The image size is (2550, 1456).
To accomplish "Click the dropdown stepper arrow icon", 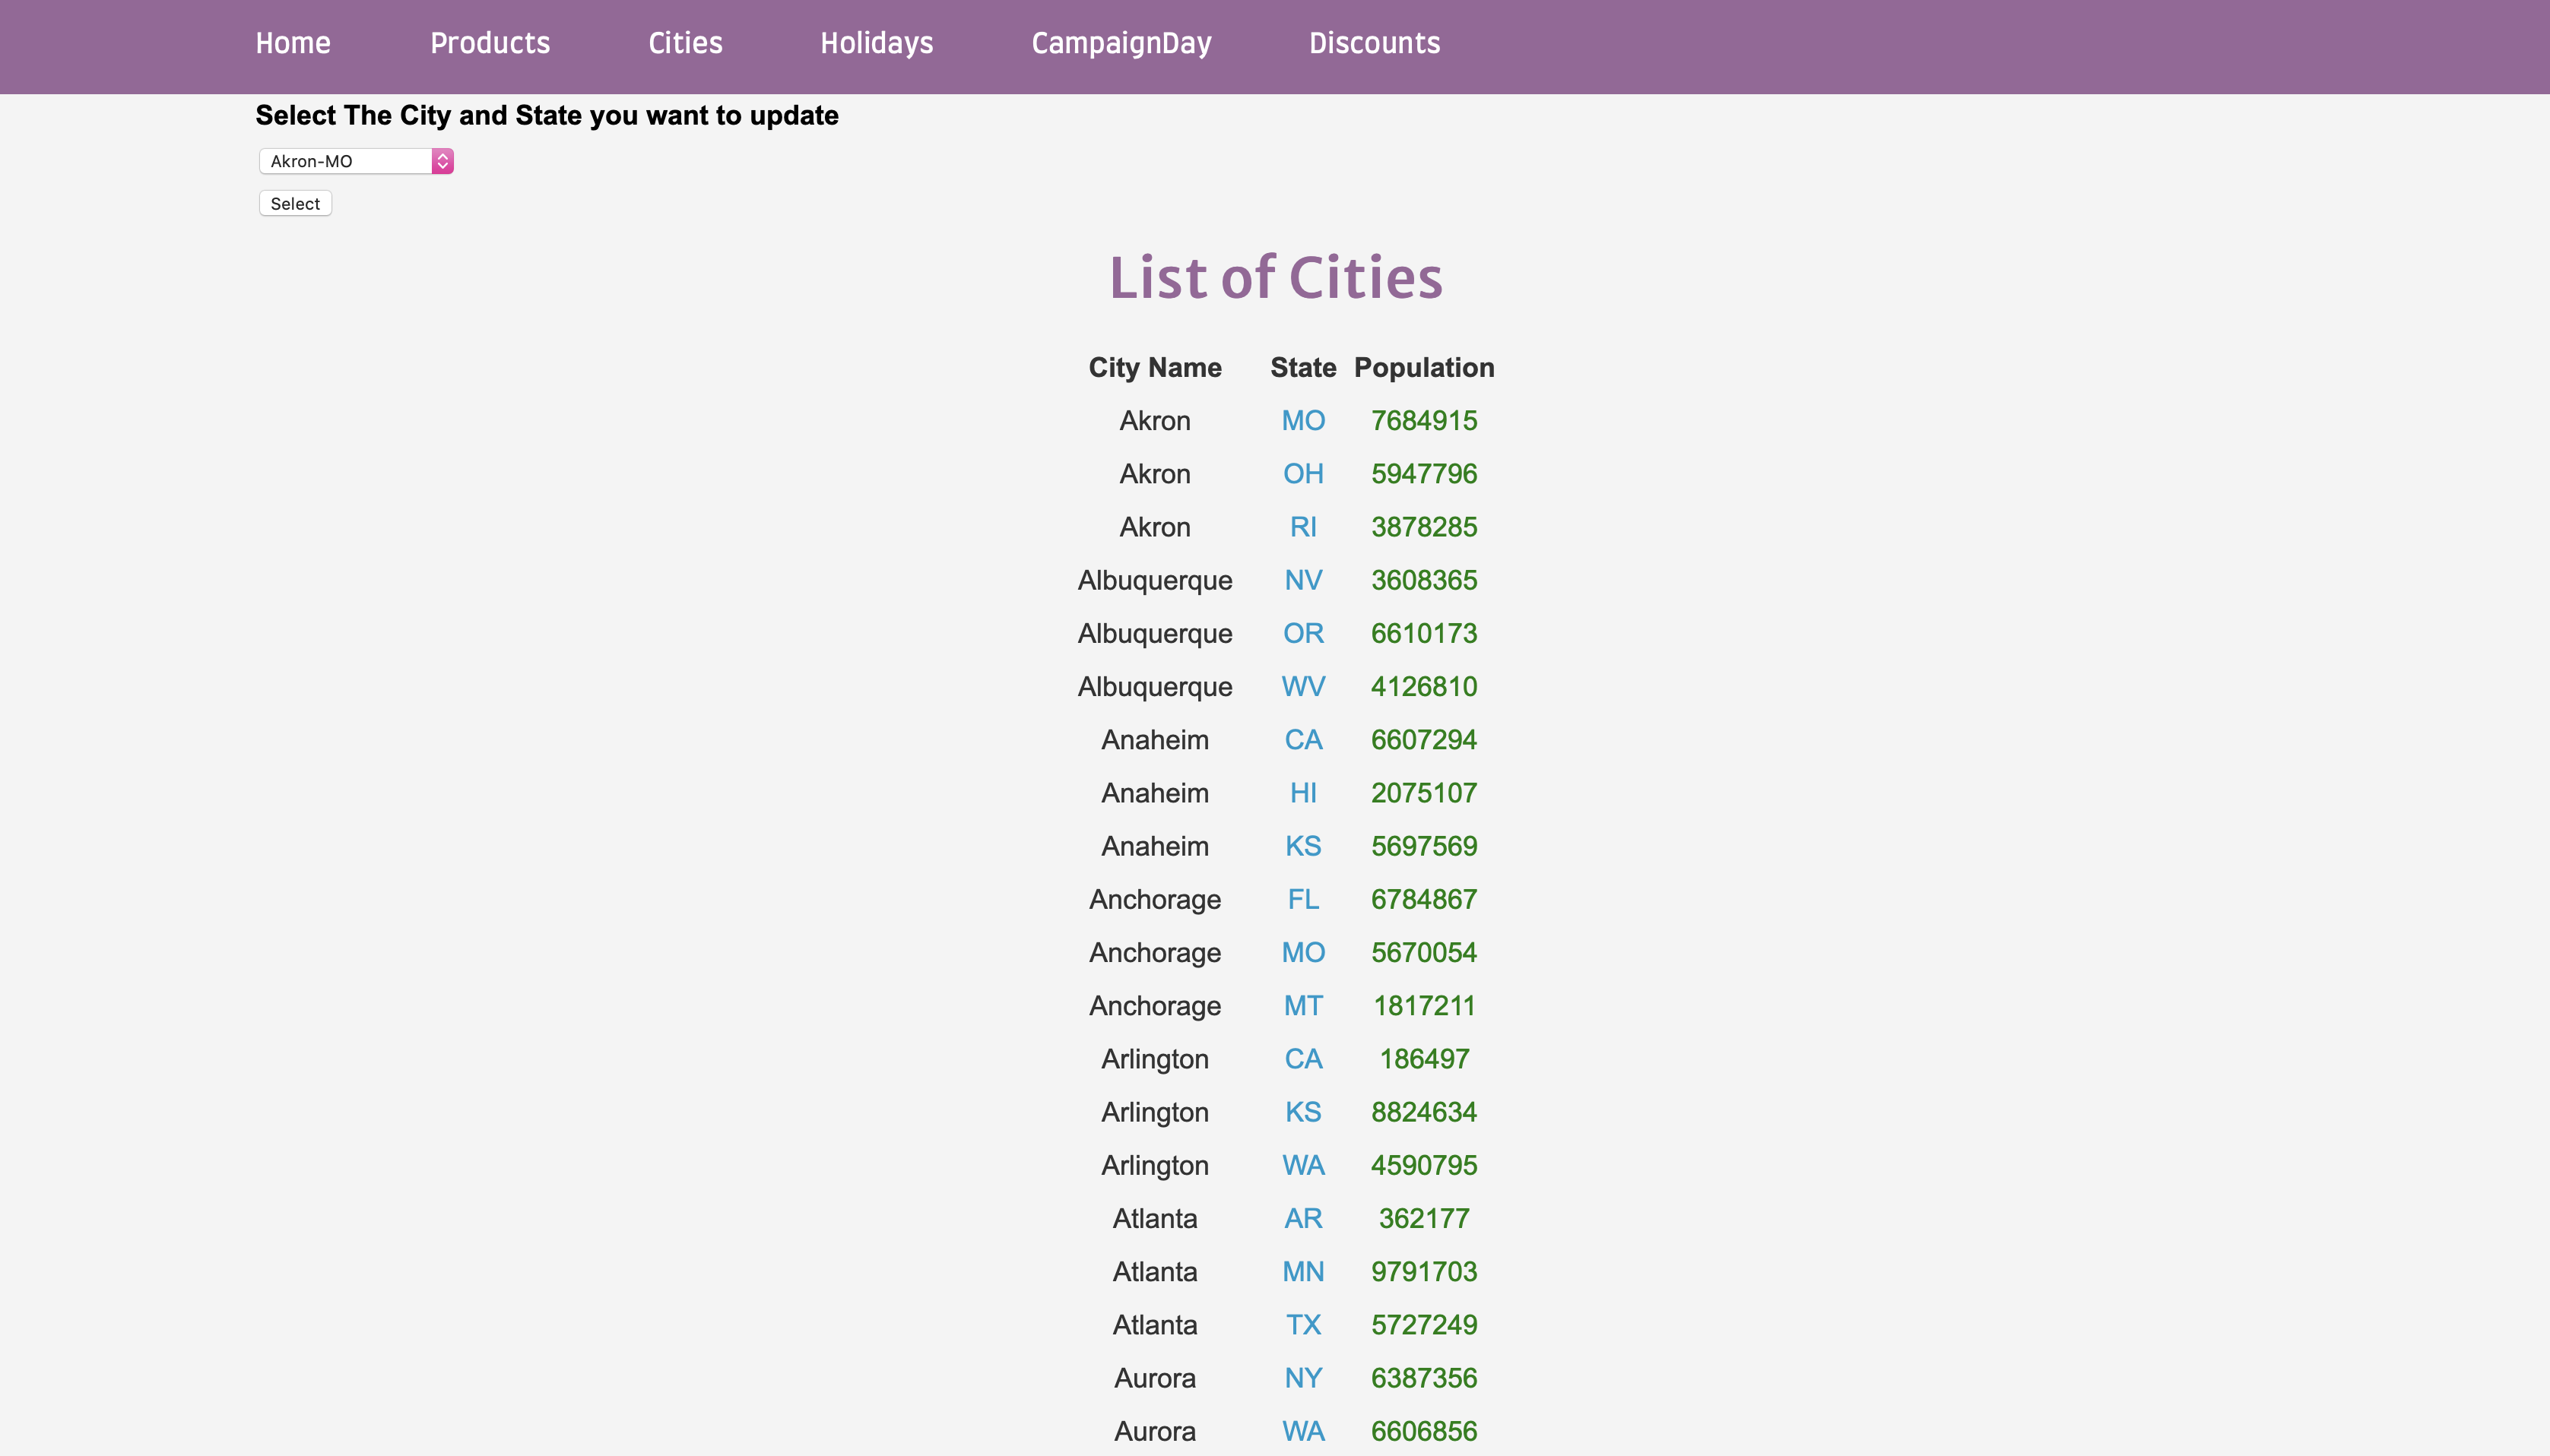I will [442, 161].
